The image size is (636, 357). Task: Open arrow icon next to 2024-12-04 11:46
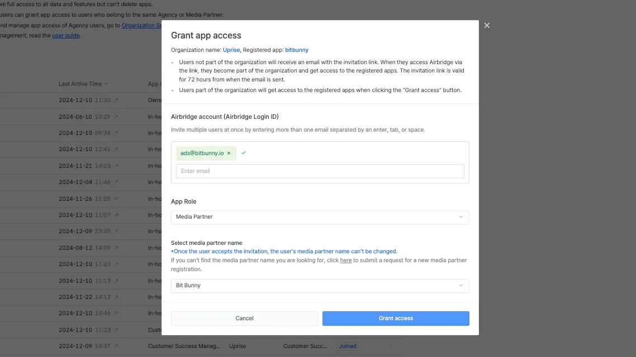[x=116, y=182]
